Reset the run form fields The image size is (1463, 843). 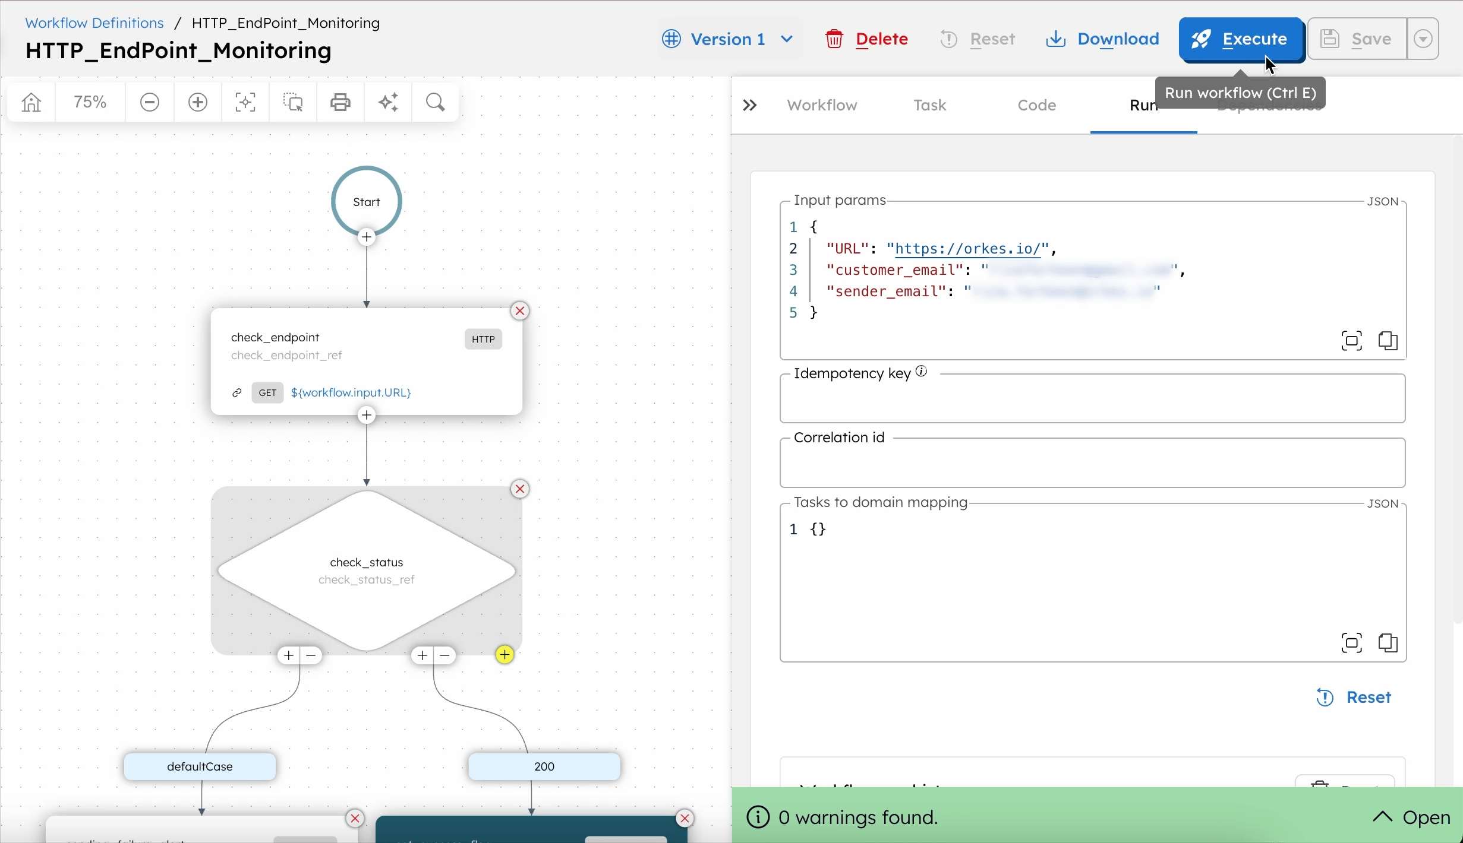[1354, 697]
